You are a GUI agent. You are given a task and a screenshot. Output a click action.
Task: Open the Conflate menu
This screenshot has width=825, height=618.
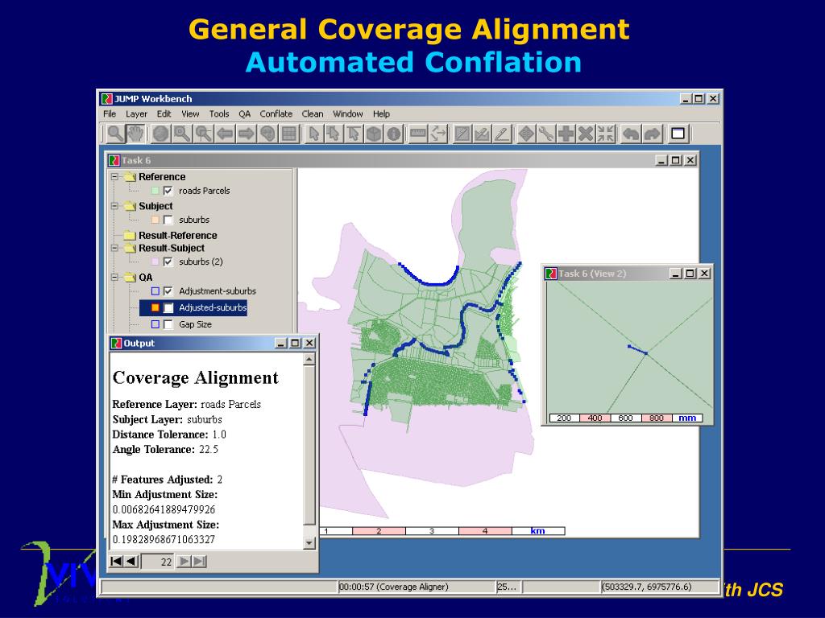pyautogui.click(x=276, y=113)
